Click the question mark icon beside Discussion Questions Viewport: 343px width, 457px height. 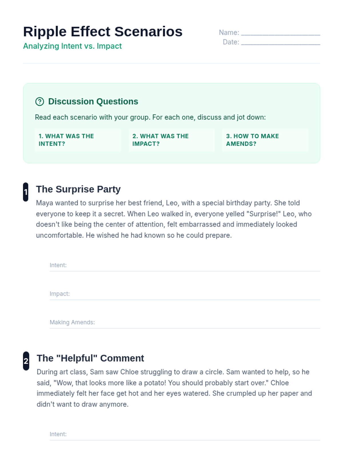pyautogui.click(x=39, y=101)
